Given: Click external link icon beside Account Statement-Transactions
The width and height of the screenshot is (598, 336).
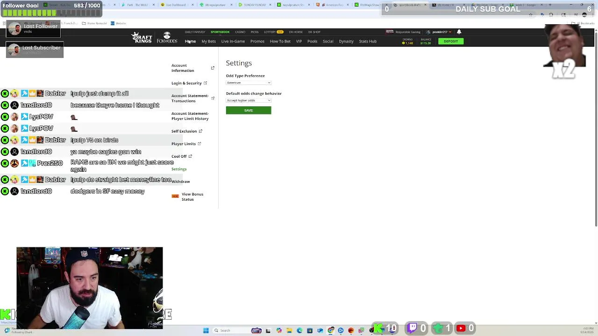Looking at the screenshot, I should point(213,98).
